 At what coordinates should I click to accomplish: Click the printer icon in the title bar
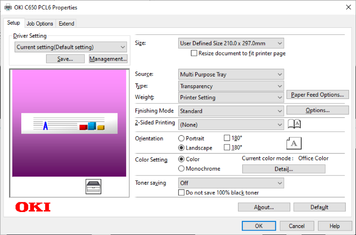(8, 7)
